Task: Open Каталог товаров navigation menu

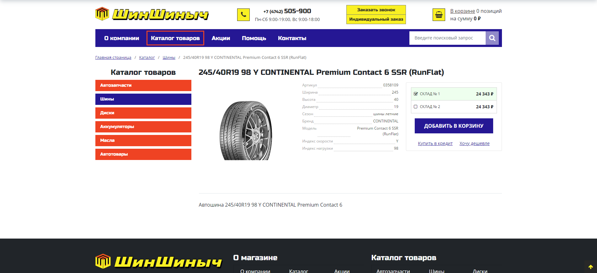Action: tap(175, 38)
